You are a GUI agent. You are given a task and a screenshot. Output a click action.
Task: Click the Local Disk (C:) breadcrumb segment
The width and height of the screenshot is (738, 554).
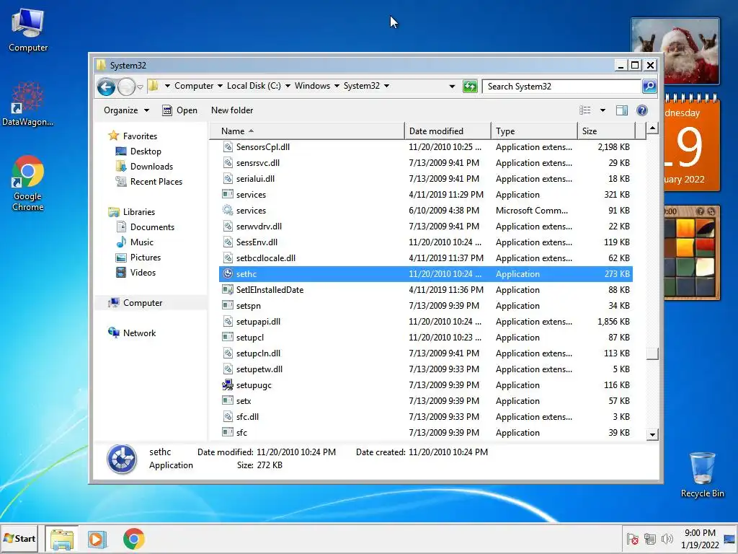pyautogui.click(x=254, y=86)
